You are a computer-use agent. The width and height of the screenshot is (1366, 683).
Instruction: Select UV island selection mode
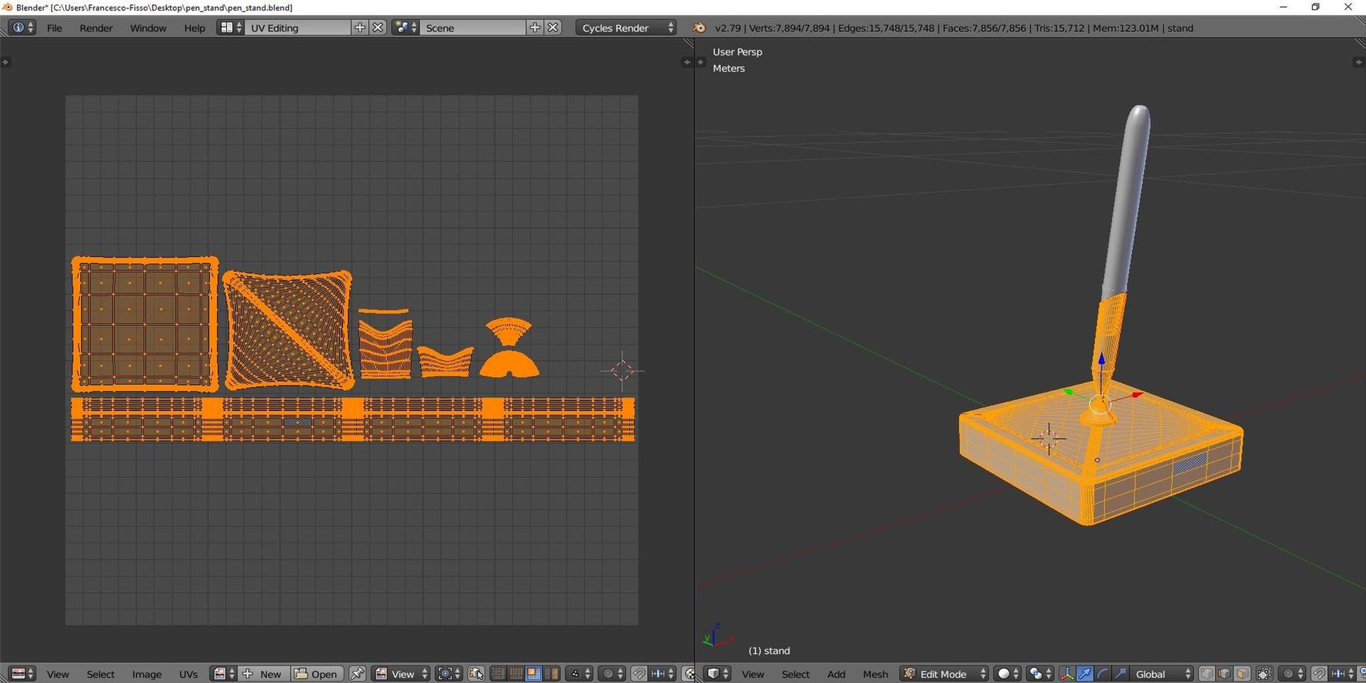[x=551, y=674]
